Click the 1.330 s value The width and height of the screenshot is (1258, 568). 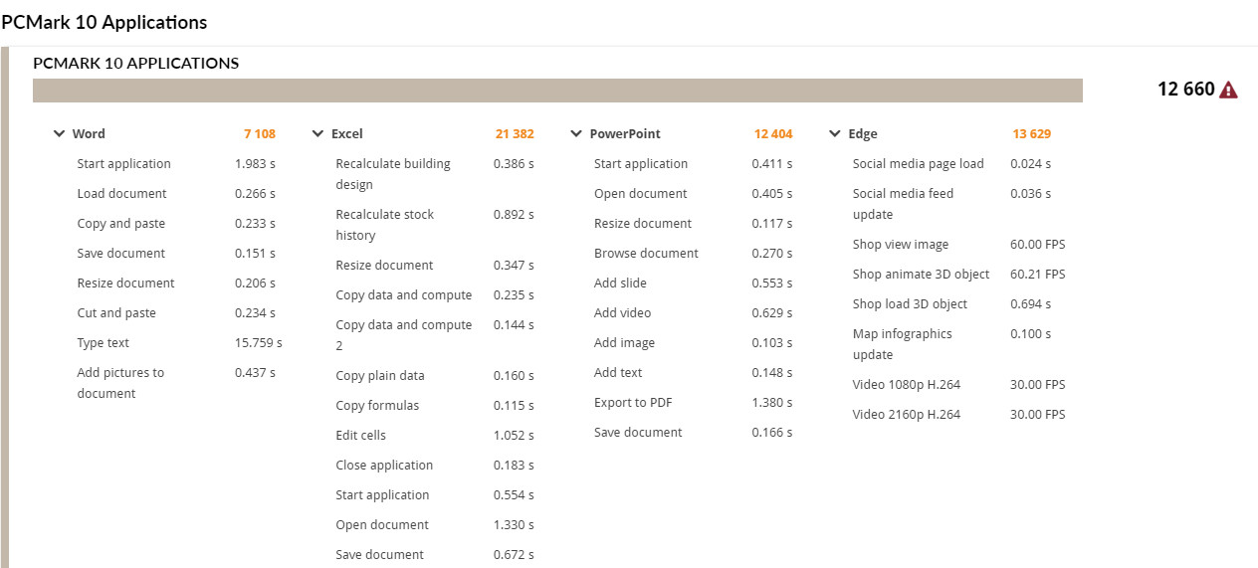(x=514, y=524)
